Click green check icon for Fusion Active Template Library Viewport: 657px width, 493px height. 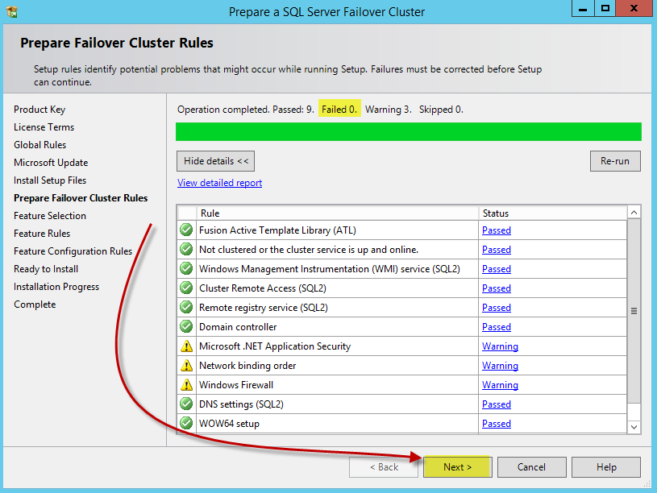pos(186,230)
